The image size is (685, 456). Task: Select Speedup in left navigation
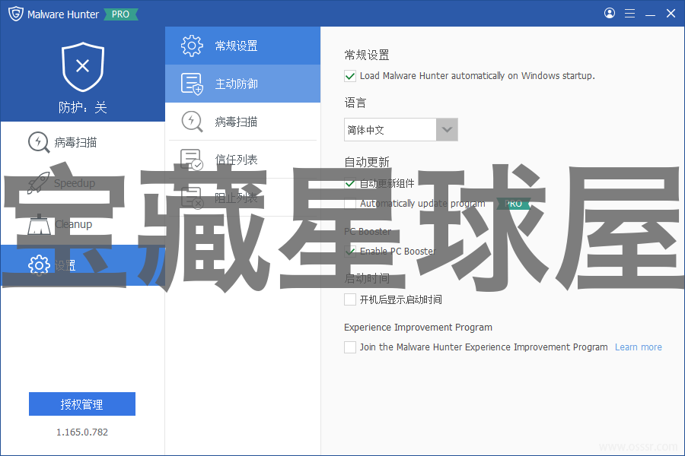coord(82,183)
